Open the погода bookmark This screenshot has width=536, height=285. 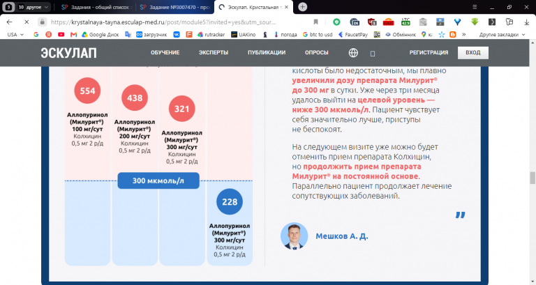[x=285, y=34]
